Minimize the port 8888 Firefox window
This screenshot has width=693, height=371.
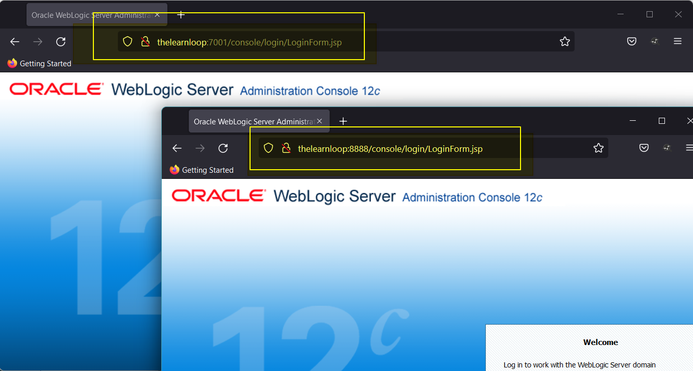coord(633,121)
